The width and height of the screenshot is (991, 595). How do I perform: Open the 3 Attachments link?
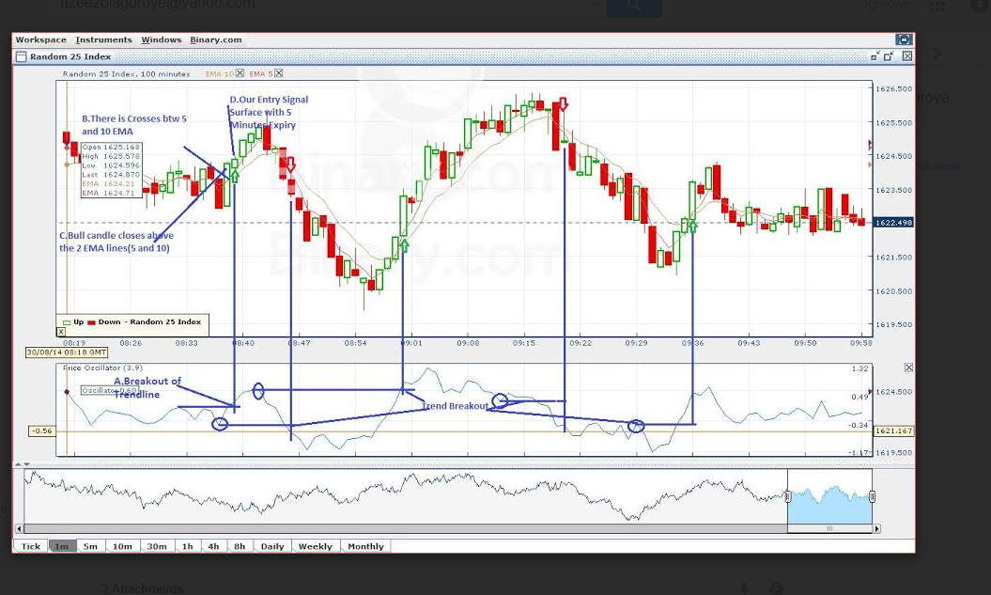pyautogui.click(x=142, y=587)
